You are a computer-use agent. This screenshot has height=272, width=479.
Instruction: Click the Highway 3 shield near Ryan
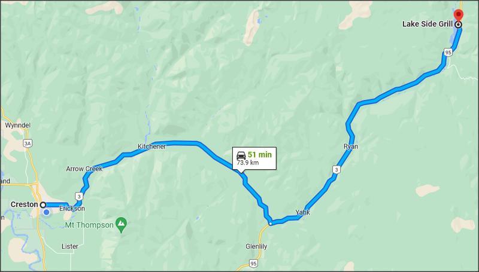pos(336,170)
